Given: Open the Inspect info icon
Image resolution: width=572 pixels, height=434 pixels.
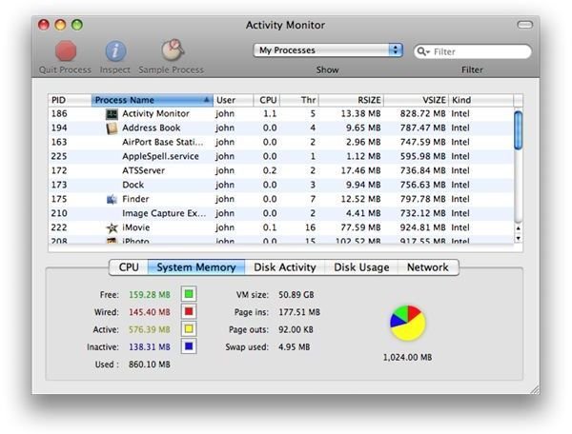Looking at the screenshot, I should pyautogui.click(x=115, y=51).
